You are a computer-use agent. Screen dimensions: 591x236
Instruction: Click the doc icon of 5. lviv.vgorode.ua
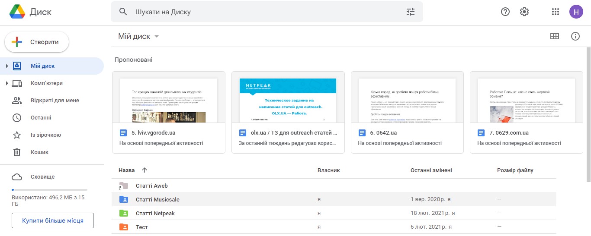pyautogui.click(x=123, y=133)
